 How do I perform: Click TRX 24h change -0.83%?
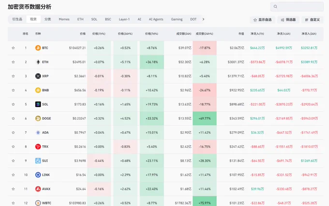[125, 147]
